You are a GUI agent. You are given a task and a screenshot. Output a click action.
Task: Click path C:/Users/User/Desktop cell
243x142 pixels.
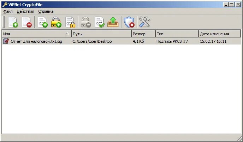click(x=92, y=41)
